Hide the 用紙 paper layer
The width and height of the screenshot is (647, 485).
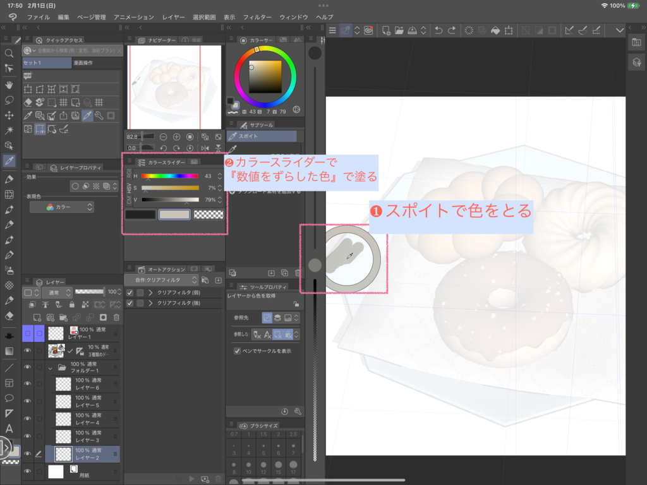tap(27, 471)
